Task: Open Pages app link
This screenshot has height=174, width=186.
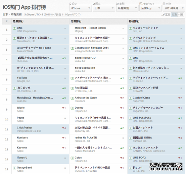Action: pos(20,118)
